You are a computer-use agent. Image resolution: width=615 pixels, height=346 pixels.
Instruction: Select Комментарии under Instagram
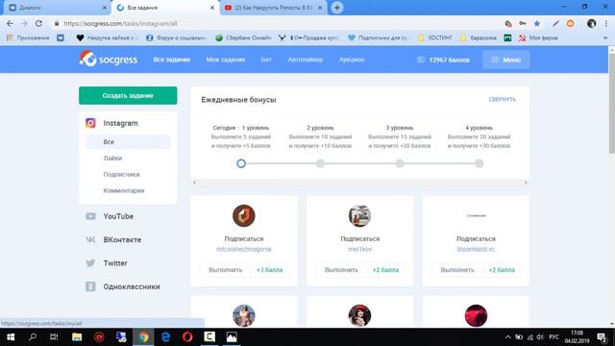124,190
